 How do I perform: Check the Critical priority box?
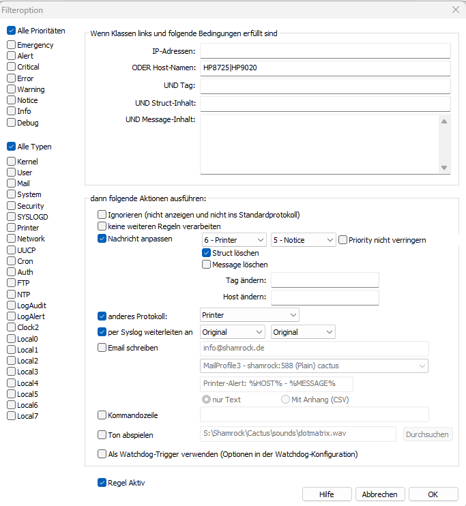[12, 66]
